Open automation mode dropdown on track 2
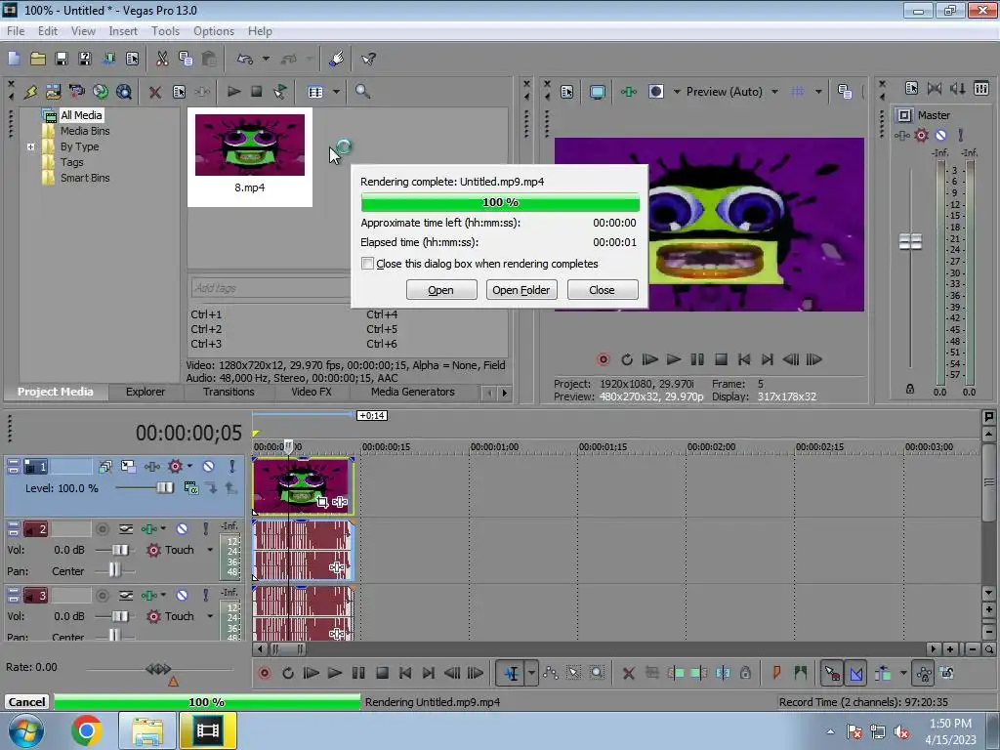Screen dimensions: 1000x750 tap(210, 550)
